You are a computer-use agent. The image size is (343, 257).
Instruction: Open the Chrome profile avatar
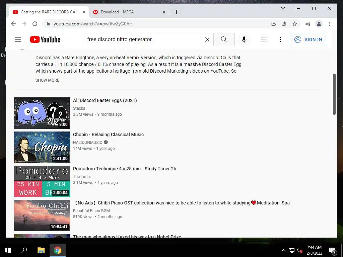[x=319, y=24]
